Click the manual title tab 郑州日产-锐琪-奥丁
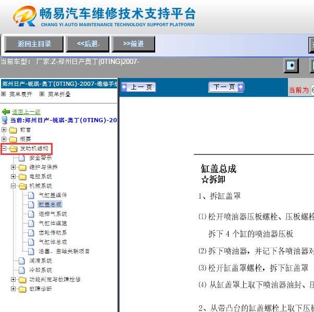Screen dimensions: 314x312 coord(59,84)
